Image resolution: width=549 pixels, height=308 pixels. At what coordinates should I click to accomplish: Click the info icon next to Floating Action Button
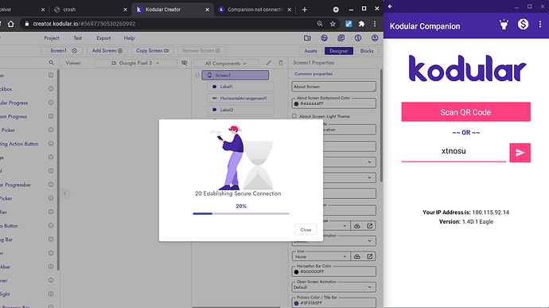(51, 144)
